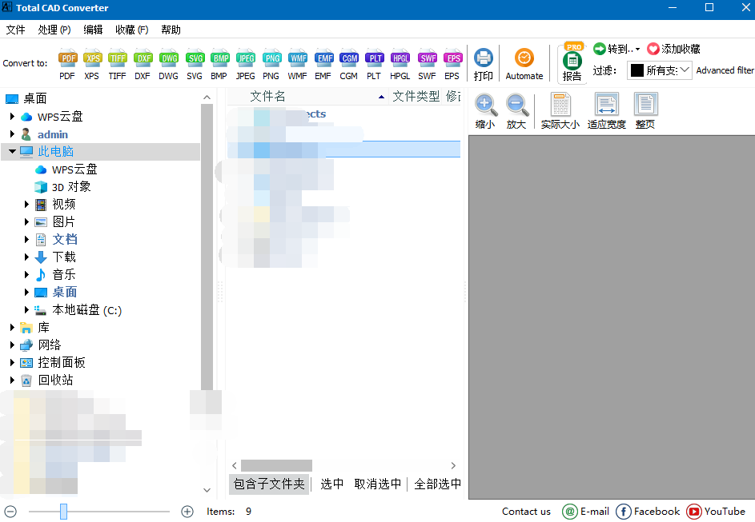The image size is (755, 522).
Task: Pick CGM output format
Action: 348,64
